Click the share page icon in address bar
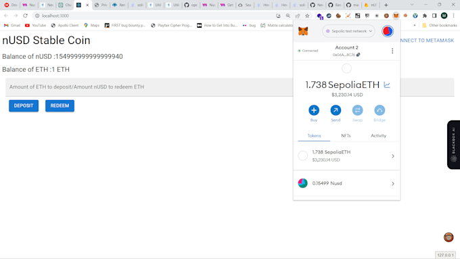This screenshot has height=259, width=460. (298, 16)
